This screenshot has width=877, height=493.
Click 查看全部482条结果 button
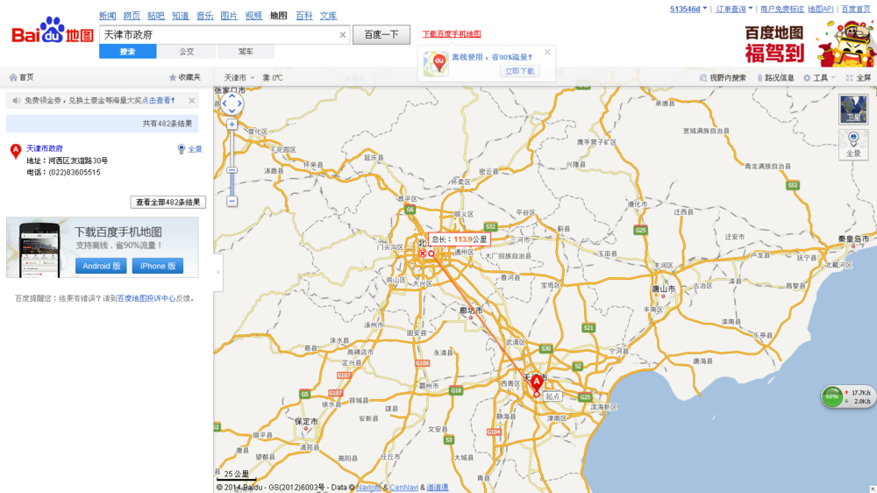(x=168, y=202)
